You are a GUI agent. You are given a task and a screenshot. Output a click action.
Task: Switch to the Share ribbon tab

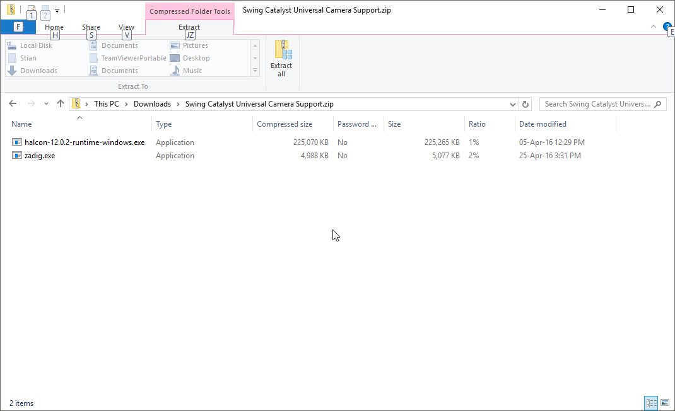[91, 27]
